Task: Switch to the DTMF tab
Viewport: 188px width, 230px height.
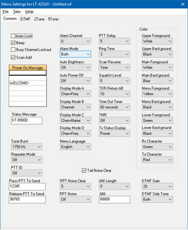Action: point(25,19)
